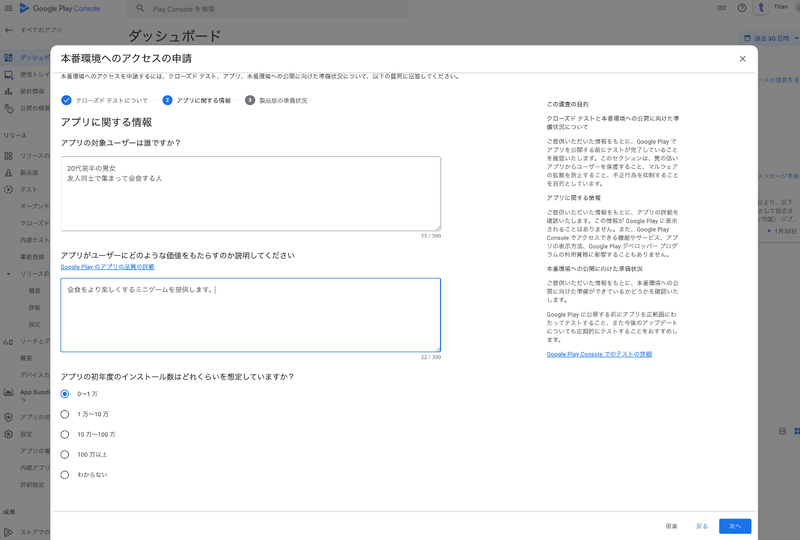Click the app value description text area
800x540 pixels.
coord(251,315)
